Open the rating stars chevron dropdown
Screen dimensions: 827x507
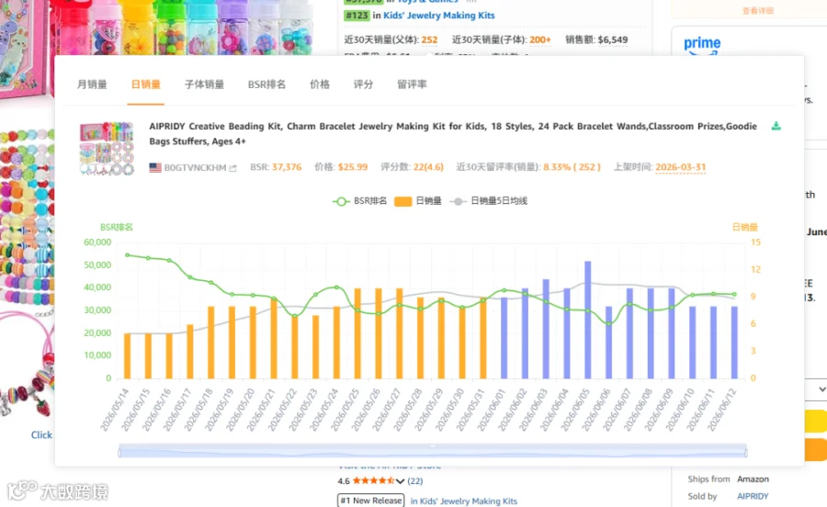tap(401, 481)
